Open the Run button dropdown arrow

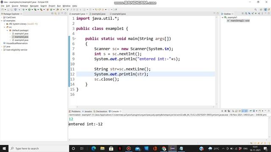point(32,10)
